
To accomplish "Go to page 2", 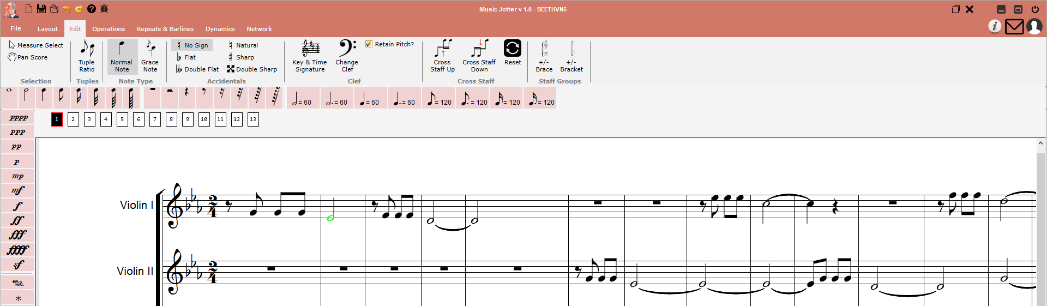I will point(73,119).
